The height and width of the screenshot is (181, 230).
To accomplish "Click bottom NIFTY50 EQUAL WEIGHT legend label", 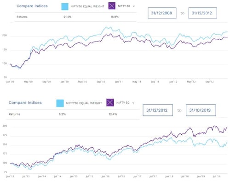I will point(84,103).
